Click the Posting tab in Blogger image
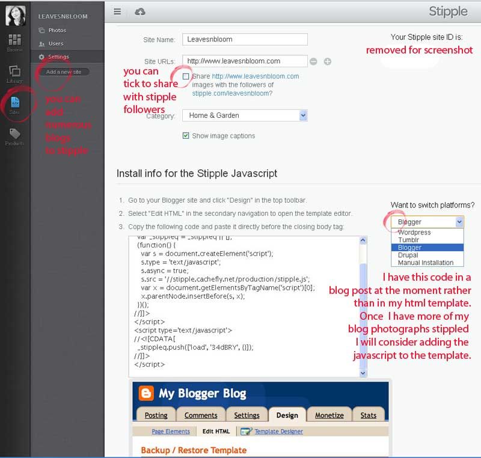 156,415
